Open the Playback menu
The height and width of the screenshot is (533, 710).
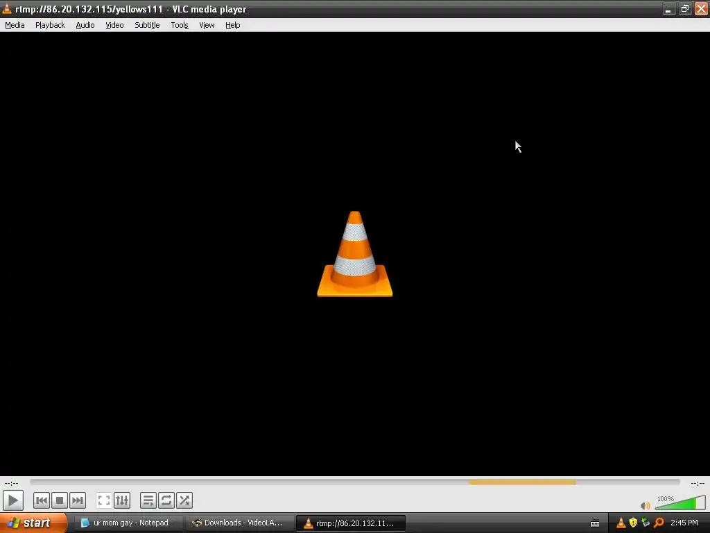pos(50,25)
